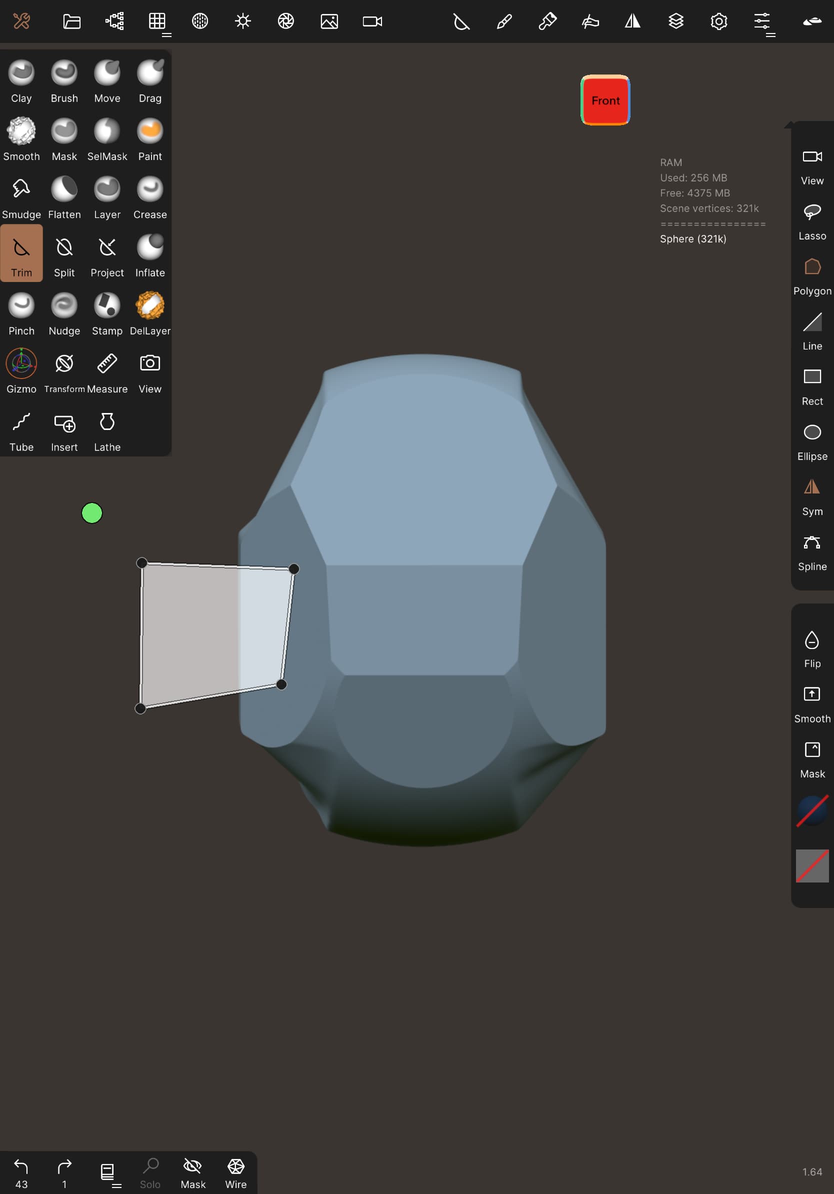This screenshot has height=1194, width=834.
Task: Click the Flip shortcut button
Action: [812, 649]
